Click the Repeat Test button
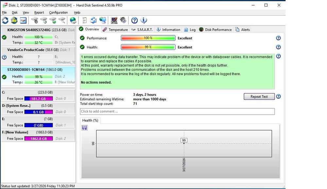The height and width of the screenshot is (189, 327). (x=259, y=97)
